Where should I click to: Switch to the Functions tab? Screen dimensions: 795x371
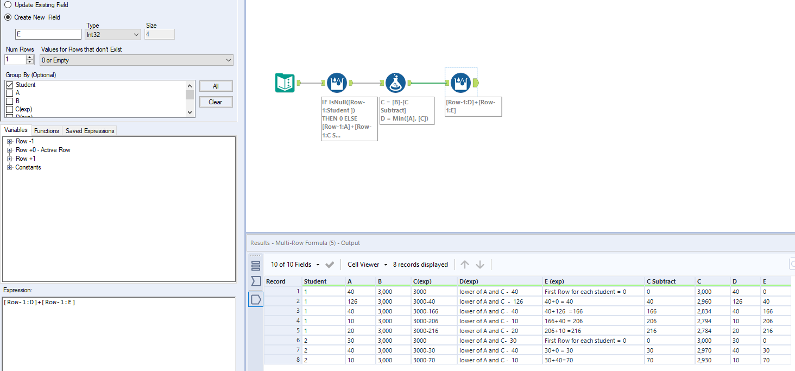click(46, 131)
